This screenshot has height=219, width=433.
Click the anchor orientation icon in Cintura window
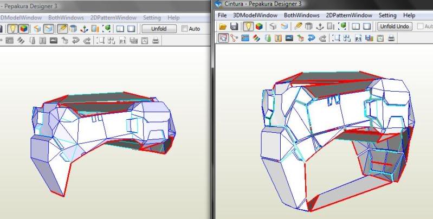pyautogui.click(x=320, y=27)
